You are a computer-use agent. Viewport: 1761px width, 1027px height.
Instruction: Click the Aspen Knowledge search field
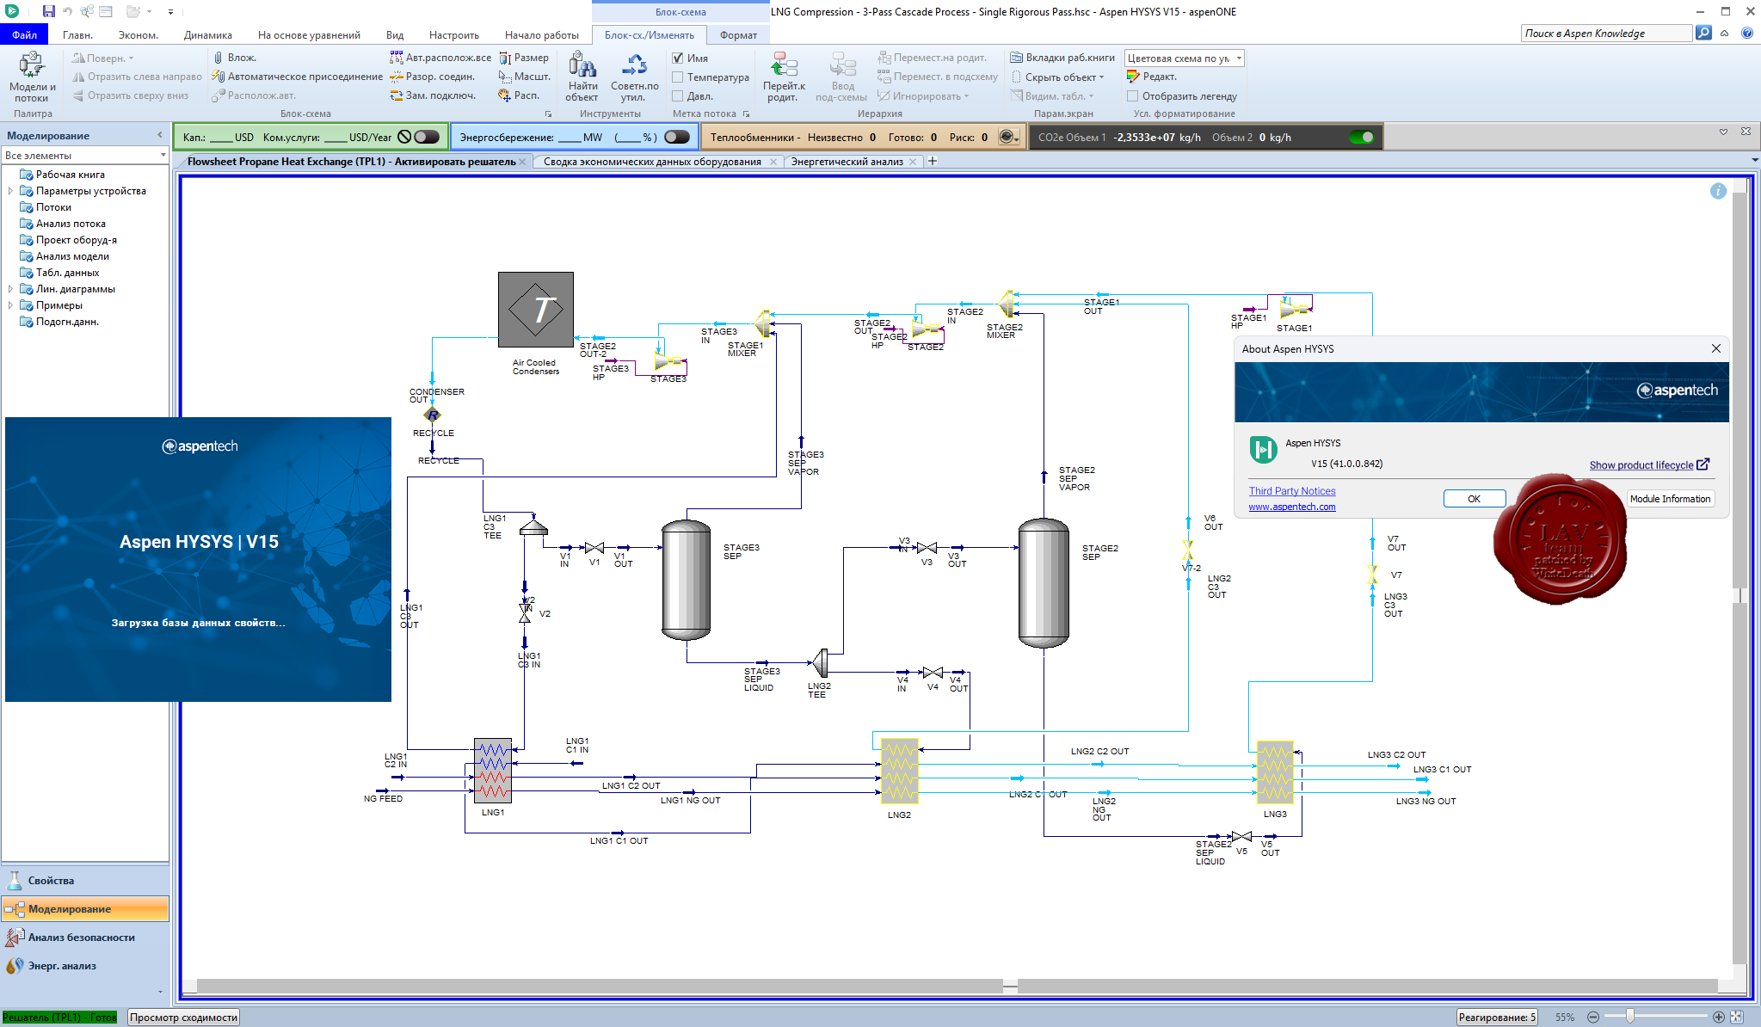[1606, 33]
